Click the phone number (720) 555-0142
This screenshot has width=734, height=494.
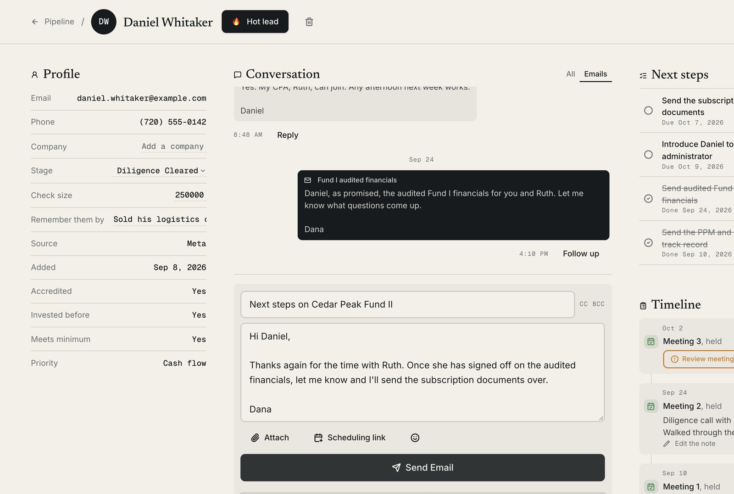[x=172, y=122]
